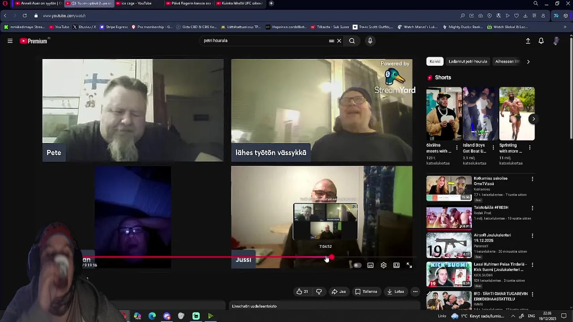Viewport: 573px width, 322px height.
Task: Open options for IFC Omar Tugarevin video
Action: click(x=532, y=294)
